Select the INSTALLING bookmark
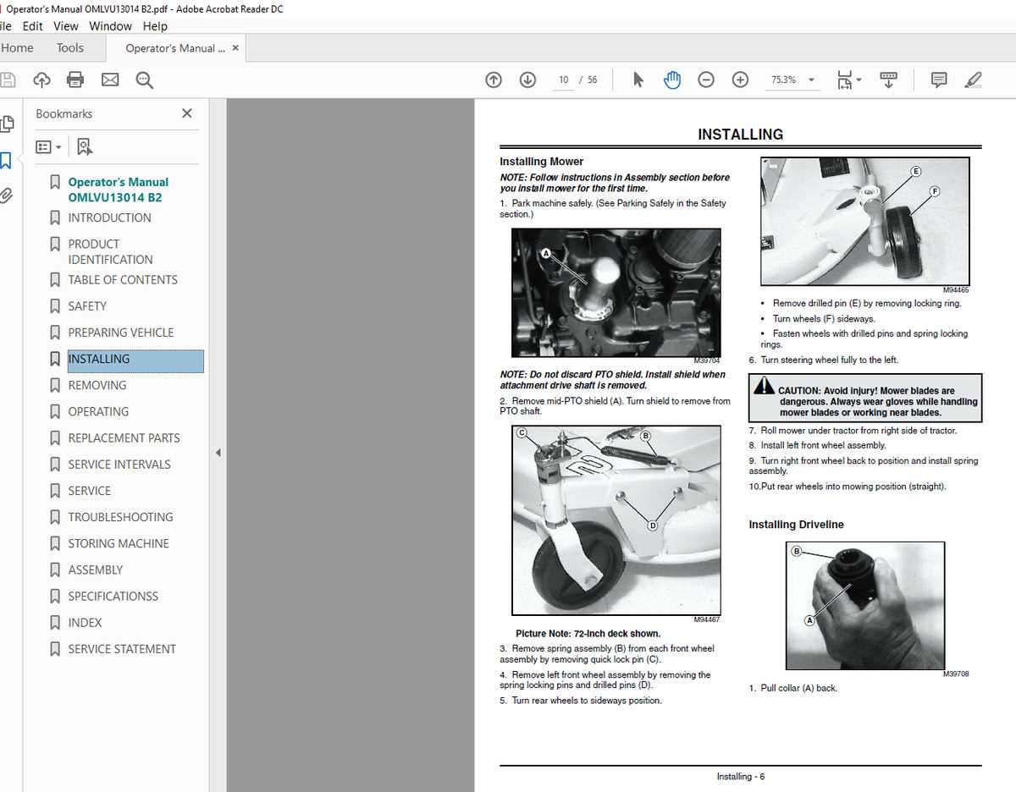This screenshot has height=792, width=1016. tap(135, 360)
